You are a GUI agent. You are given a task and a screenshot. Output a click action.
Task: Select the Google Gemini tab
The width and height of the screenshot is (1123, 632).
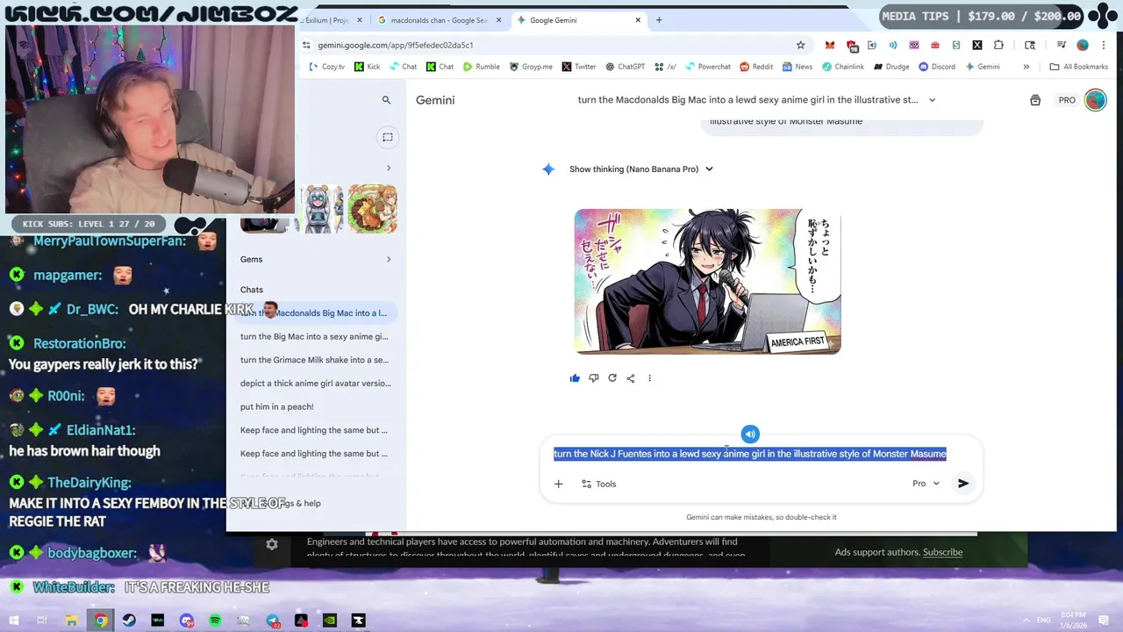pos(579,20)
